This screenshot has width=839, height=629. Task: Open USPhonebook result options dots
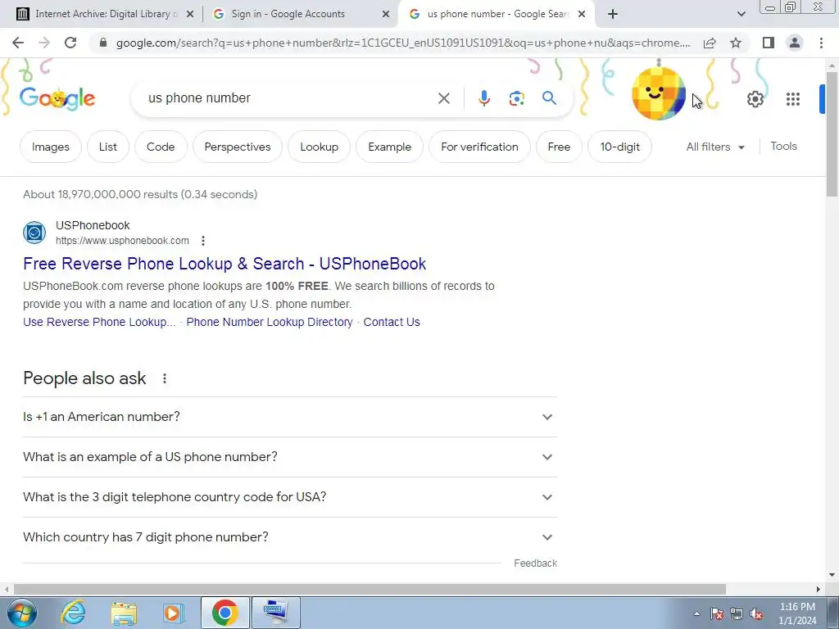[203, 241]
